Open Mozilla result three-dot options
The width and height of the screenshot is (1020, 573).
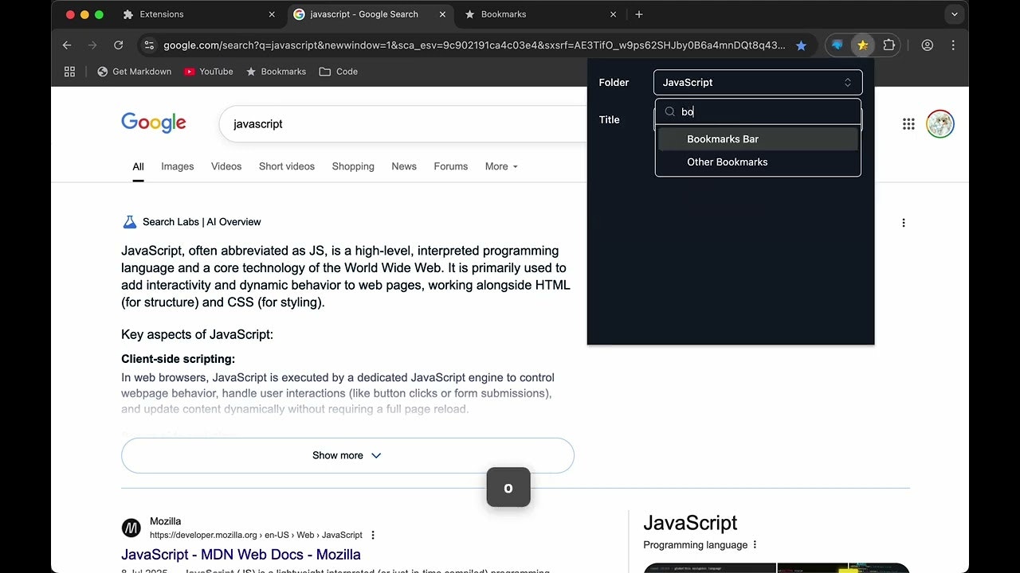click(373, 536)
